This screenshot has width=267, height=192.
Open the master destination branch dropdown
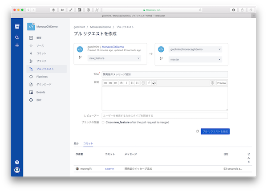(195, 59)
